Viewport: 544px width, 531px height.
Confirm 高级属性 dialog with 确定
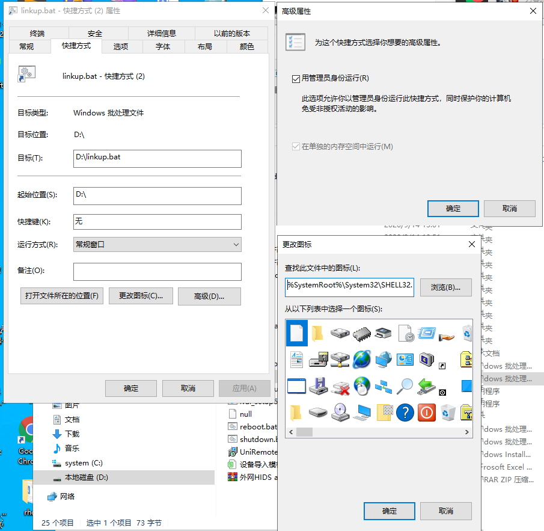coord(453,209)
